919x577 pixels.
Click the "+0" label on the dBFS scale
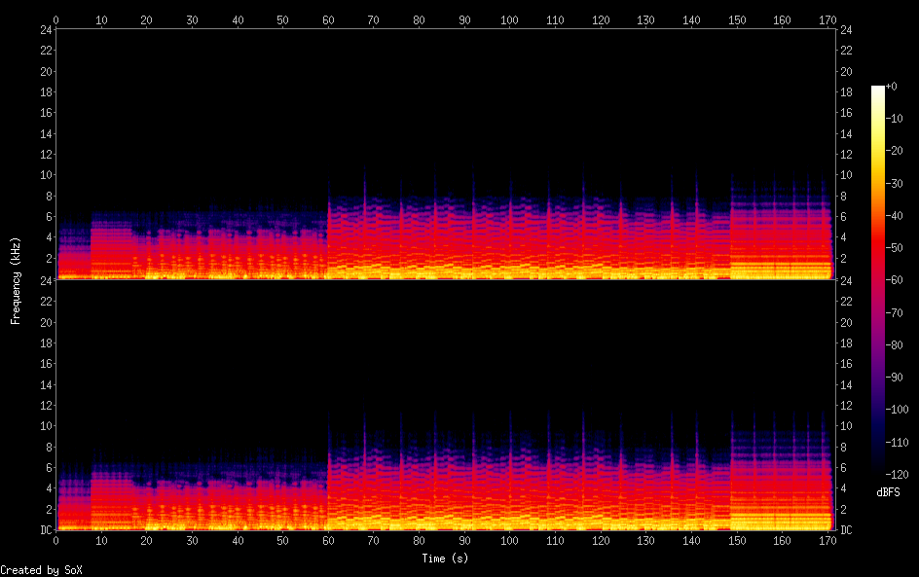point(893,87)
